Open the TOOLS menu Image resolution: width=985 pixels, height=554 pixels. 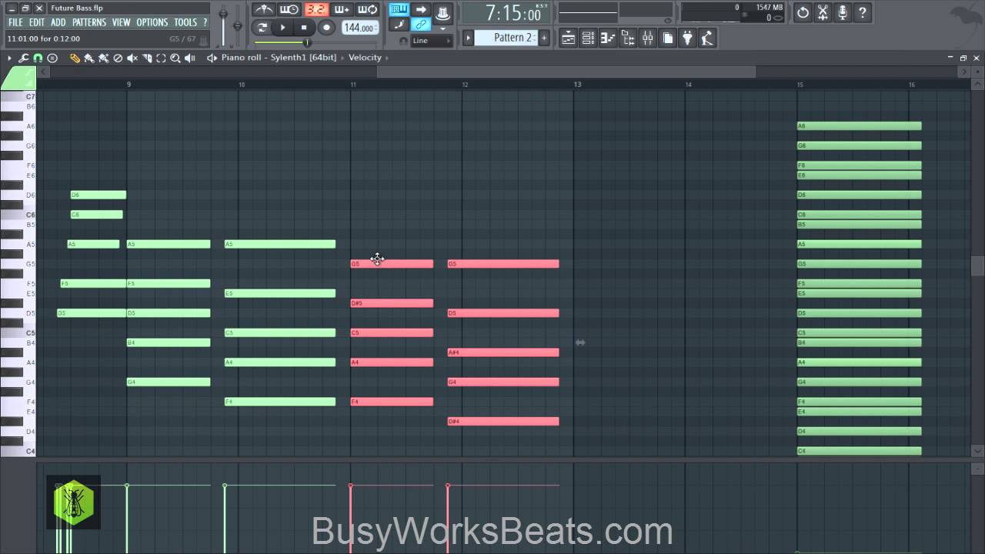click(x=185, y=22)
